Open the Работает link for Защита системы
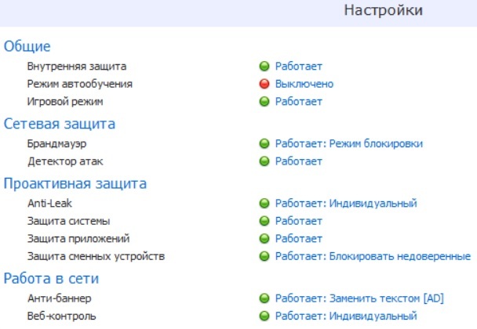 pos(299,221)
